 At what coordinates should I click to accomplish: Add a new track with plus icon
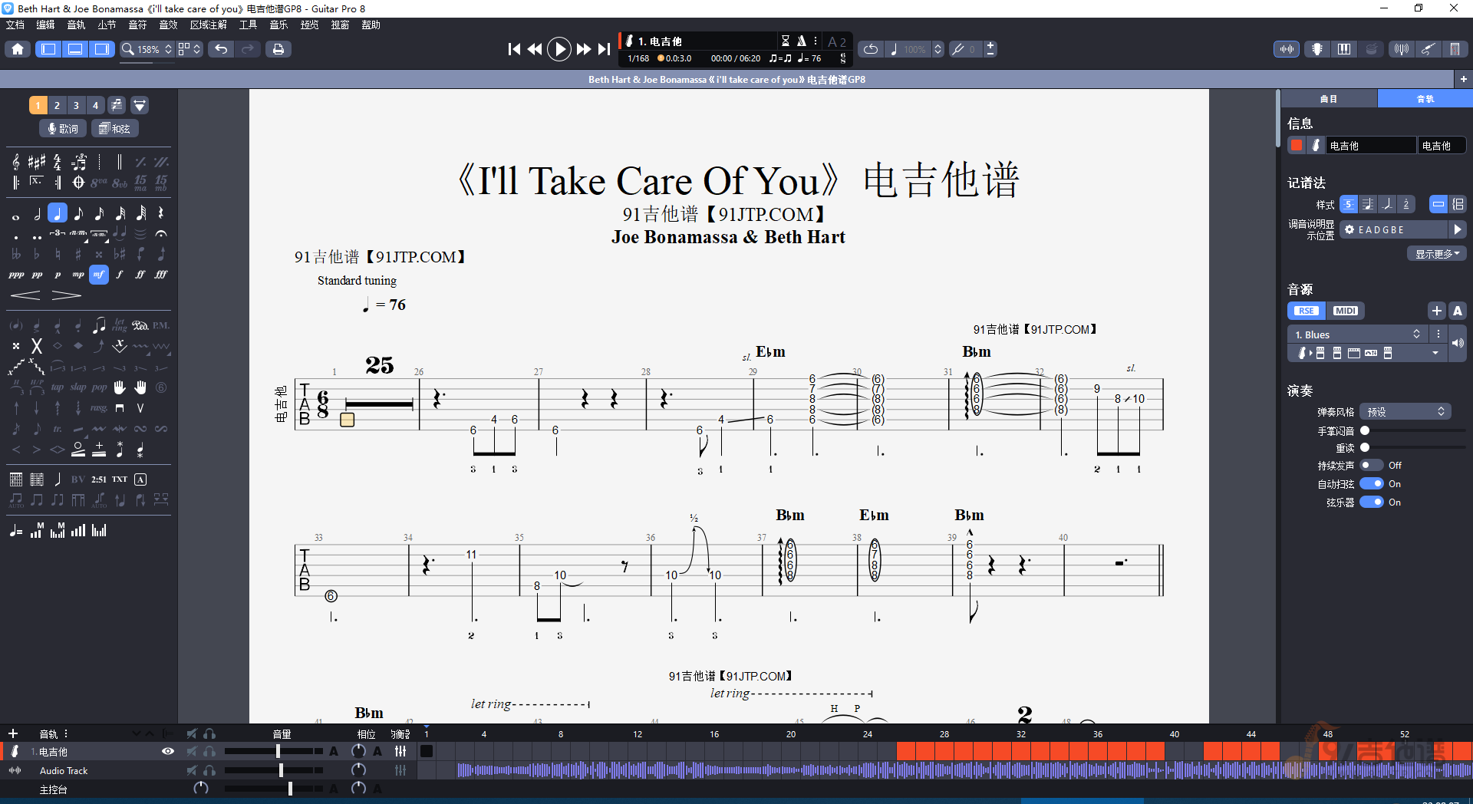[x=13, y=733]
